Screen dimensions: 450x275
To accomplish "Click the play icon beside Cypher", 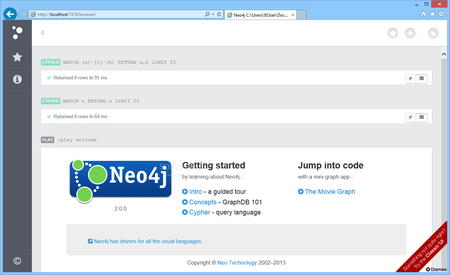I will coord(185,212).
